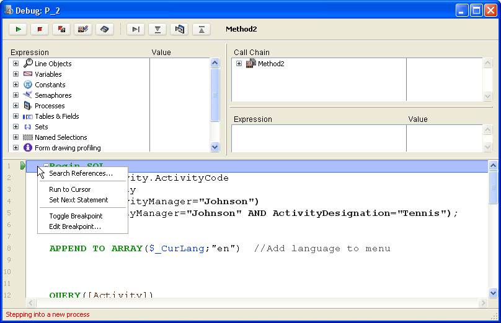Select Edit Breakpoint menu entry

(x=74, y=226)
